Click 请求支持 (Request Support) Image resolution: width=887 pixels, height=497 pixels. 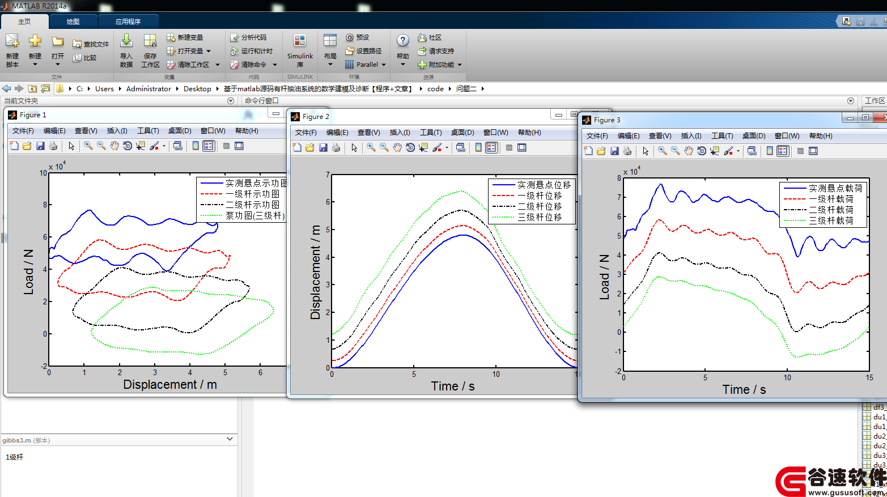[436, 51]
